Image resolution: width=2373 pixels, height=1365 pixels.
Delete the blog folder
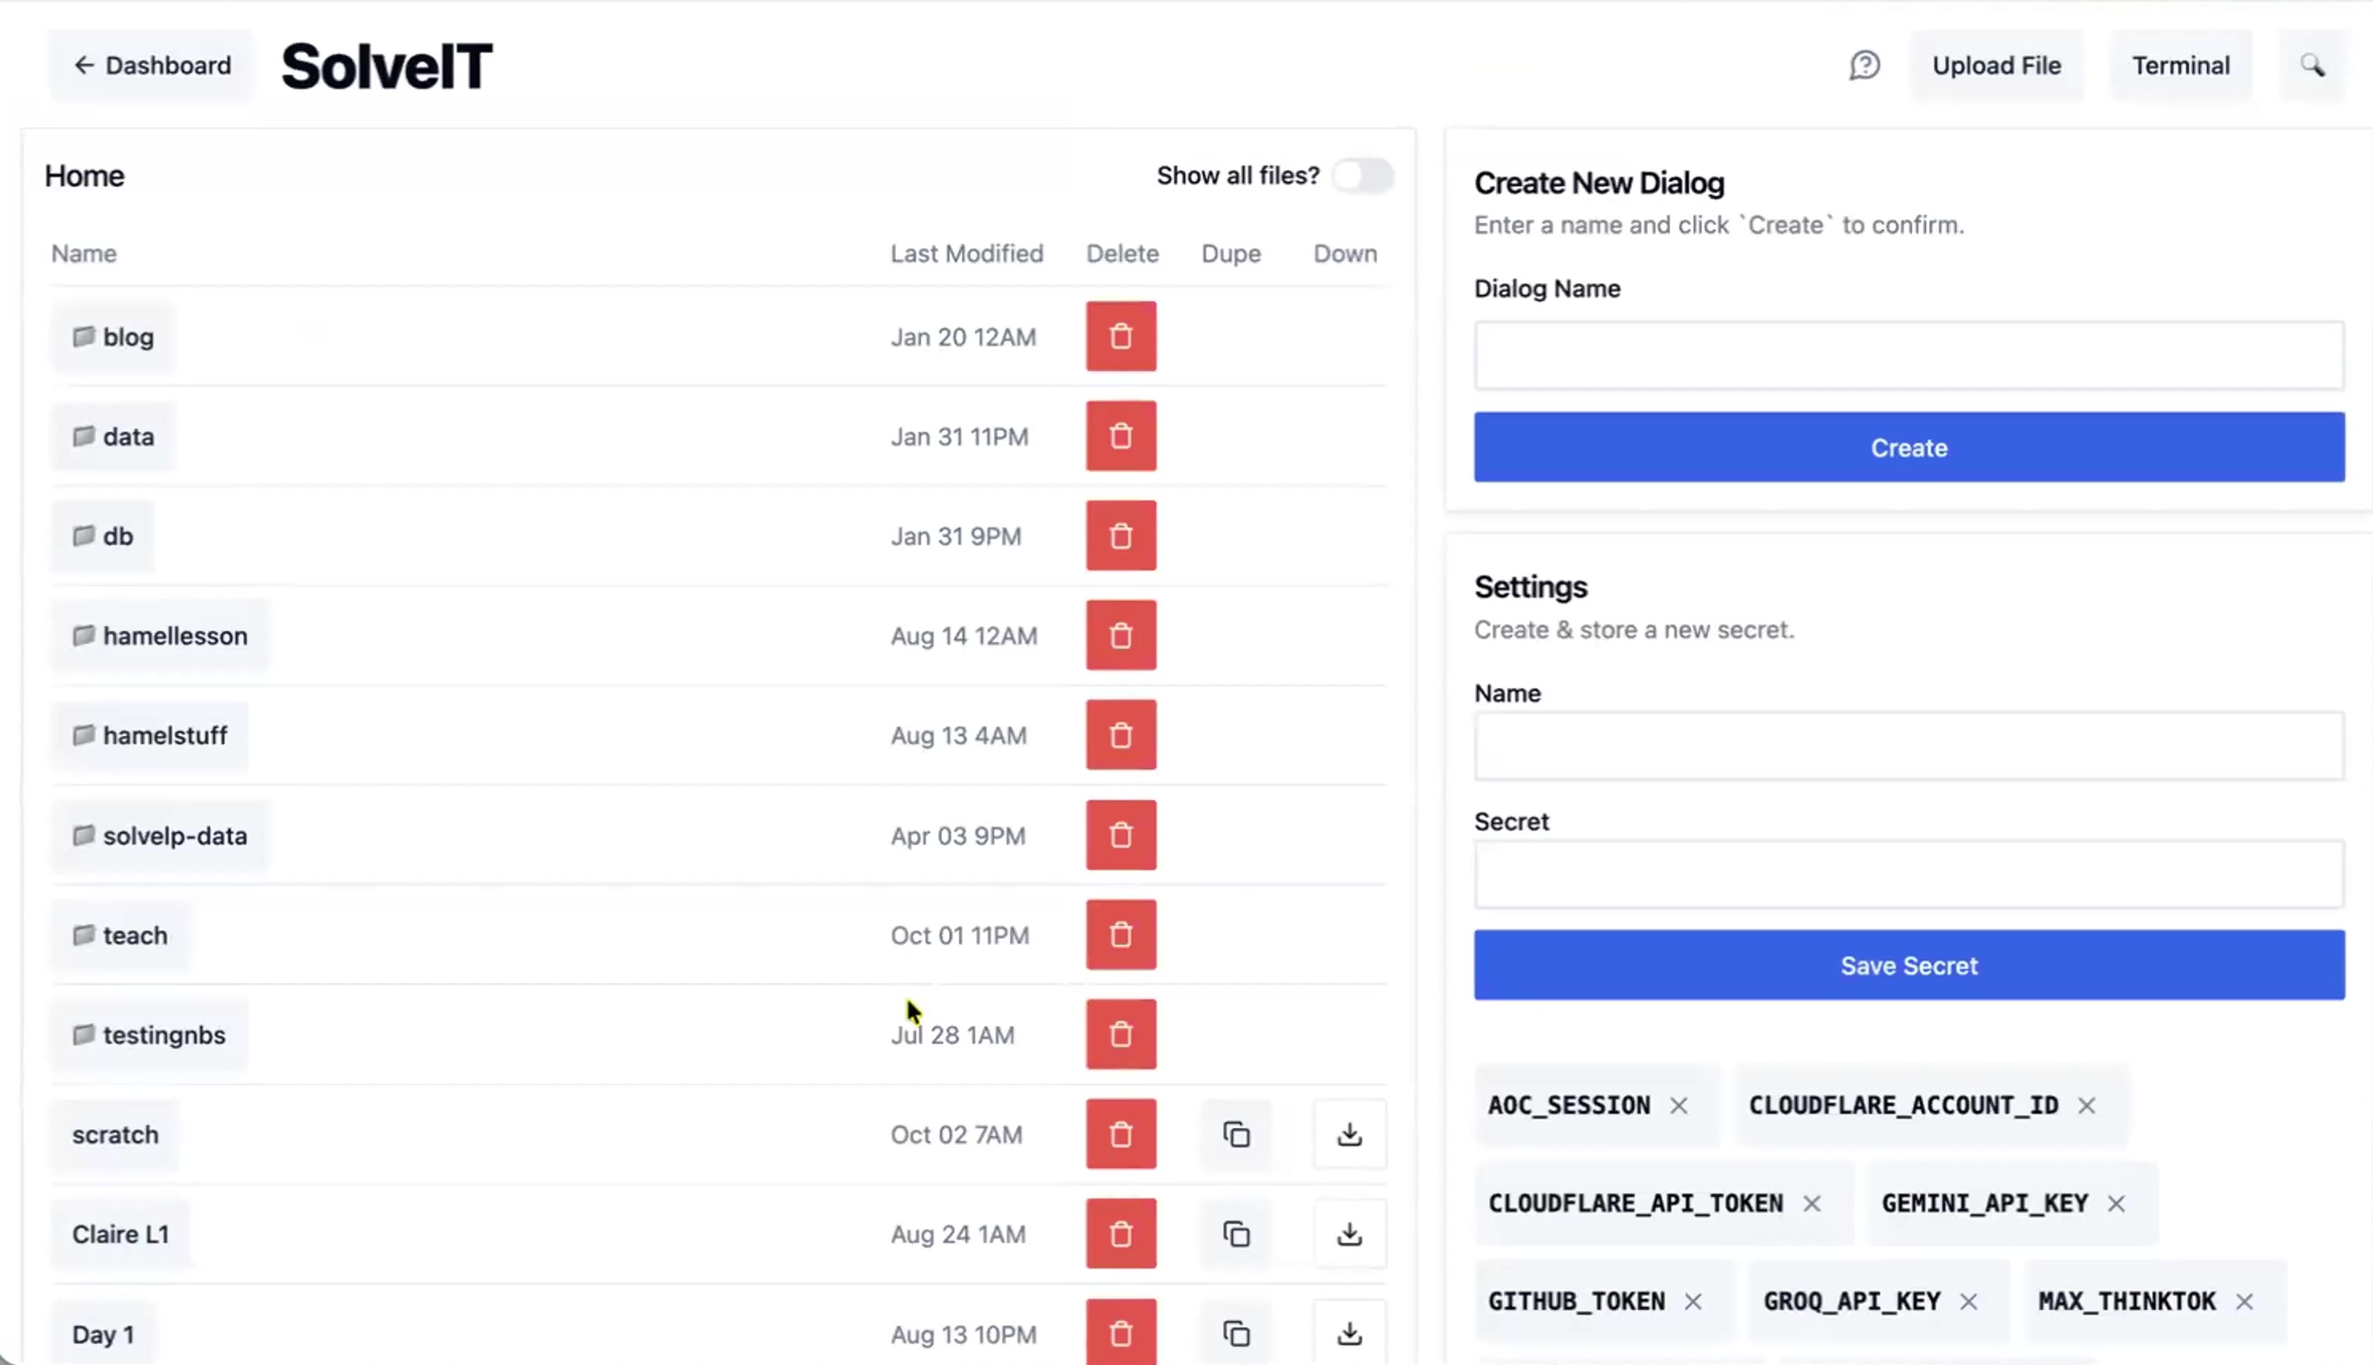point(1121,337)
